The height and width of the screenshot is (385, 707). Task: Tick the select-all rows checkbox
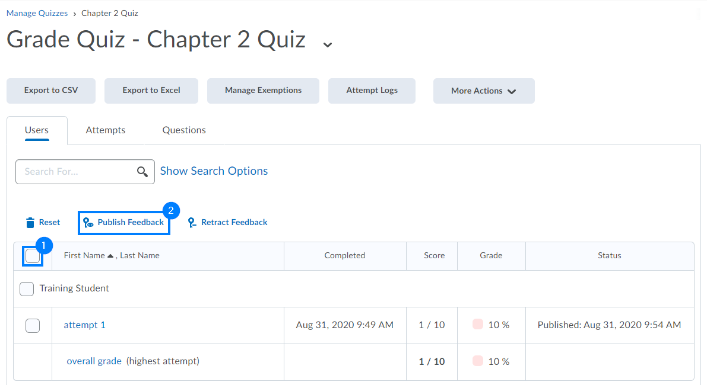(x=33, y=256)
